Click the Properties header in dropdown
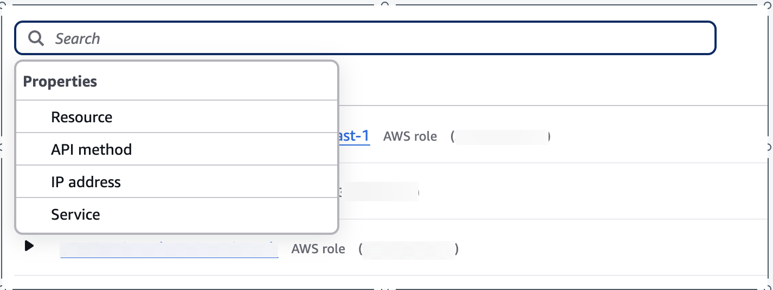Screen dimensions: 773x290 60,82
